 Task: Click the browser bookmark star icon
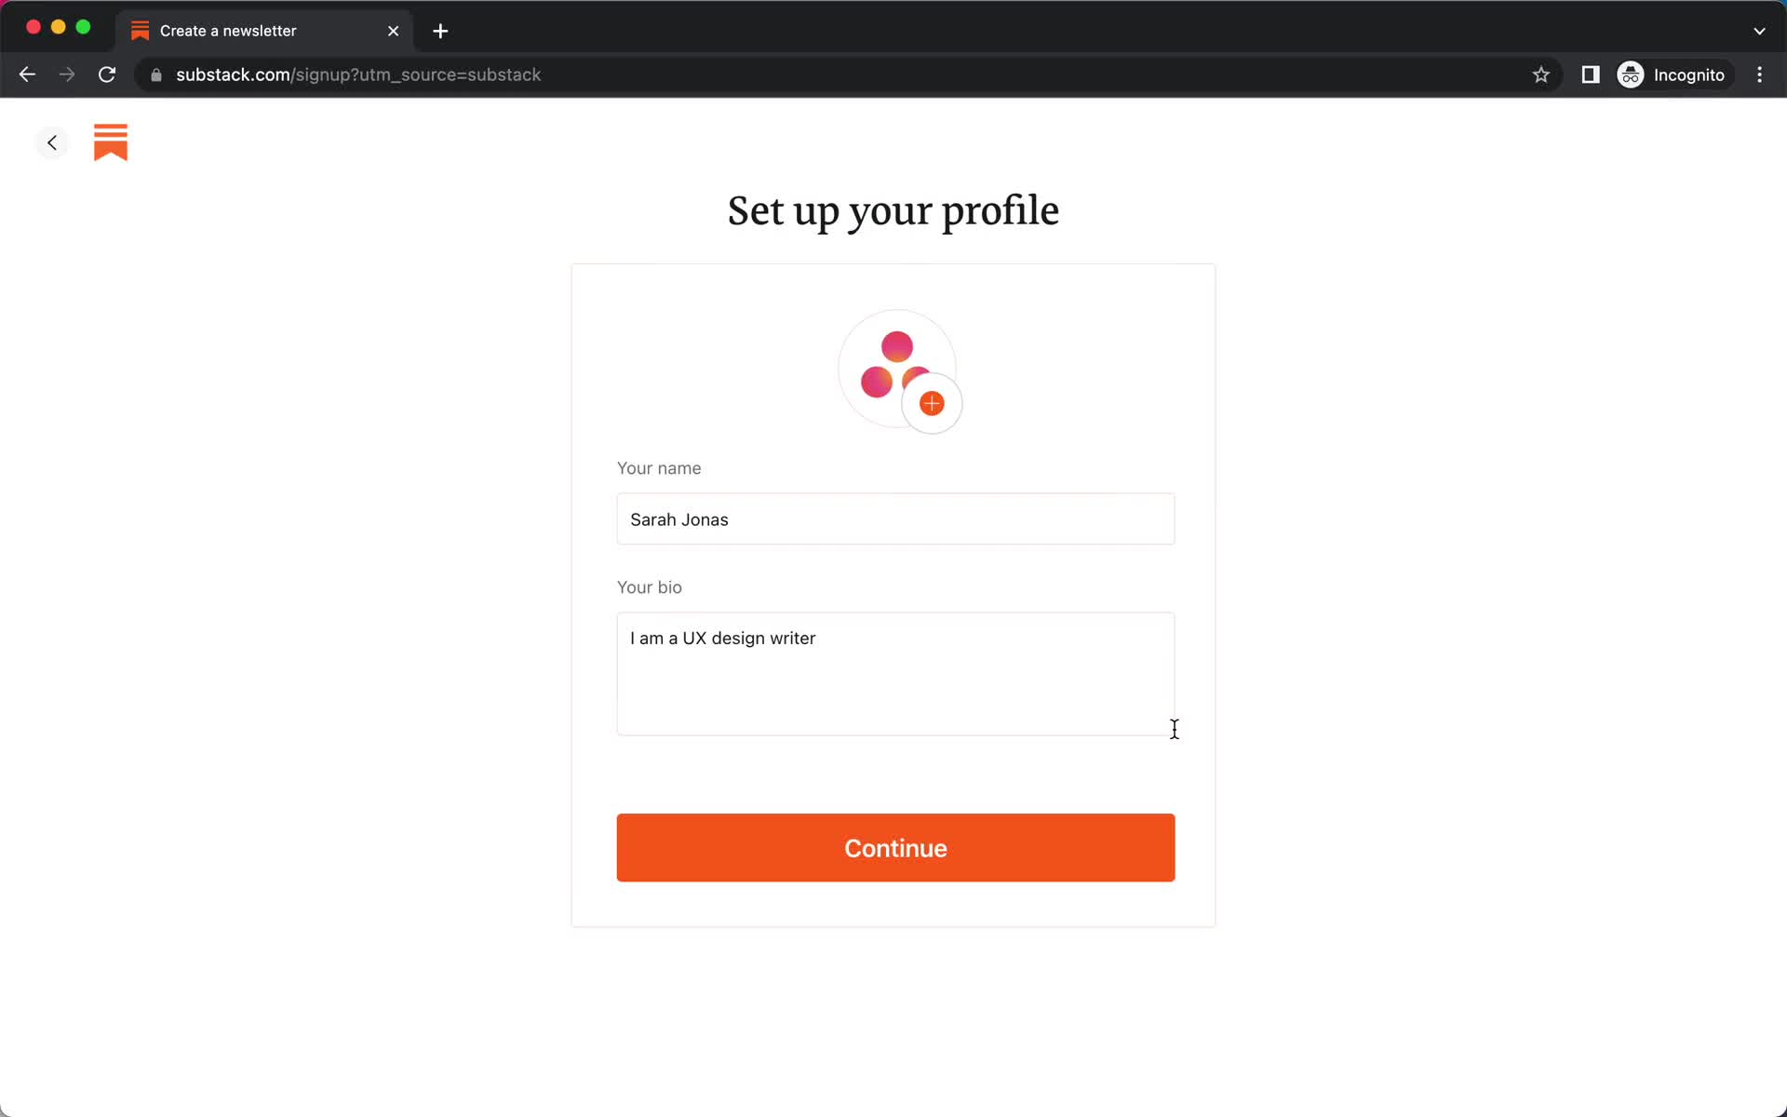click(1540, 74)
